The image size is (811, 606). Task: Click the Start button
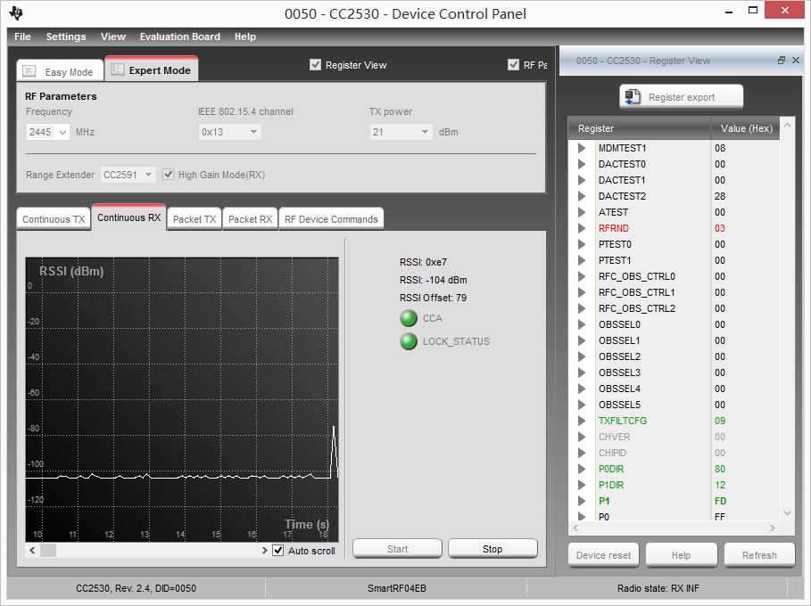[397, 549]
